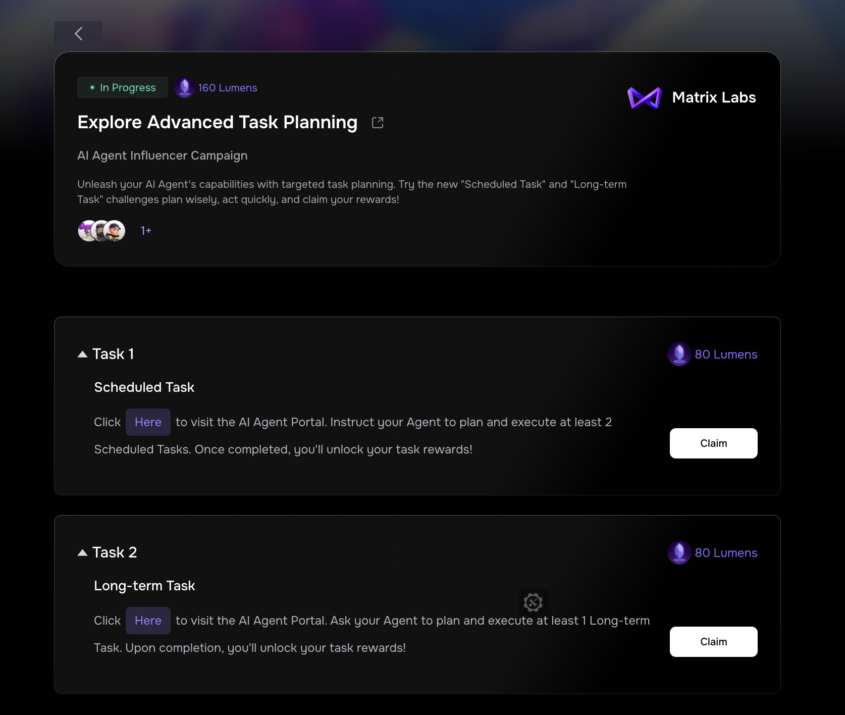This screenshot has width=845, height=715.
Task: Select the rightmost participant avatar
Action: [x=116, y=231]
